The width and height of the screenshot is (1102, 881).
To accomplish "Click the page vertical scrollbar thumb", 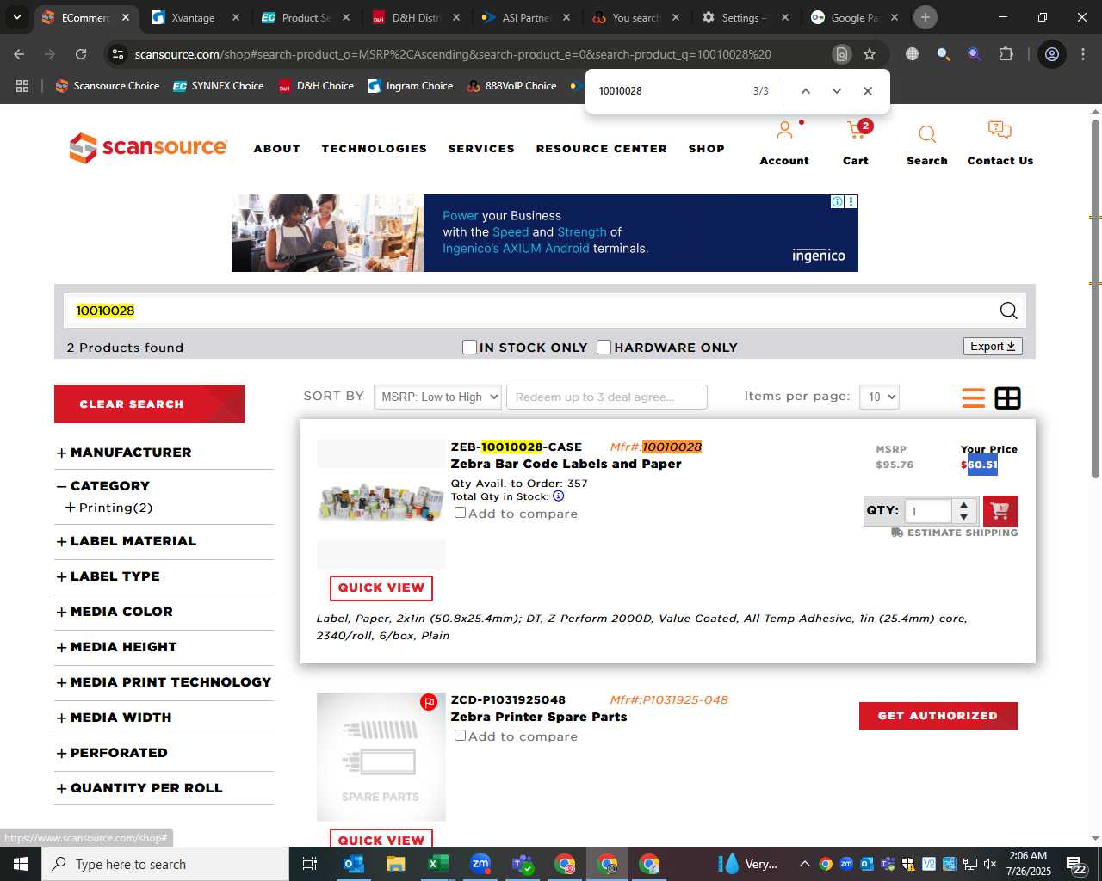I will [1095, 297].
